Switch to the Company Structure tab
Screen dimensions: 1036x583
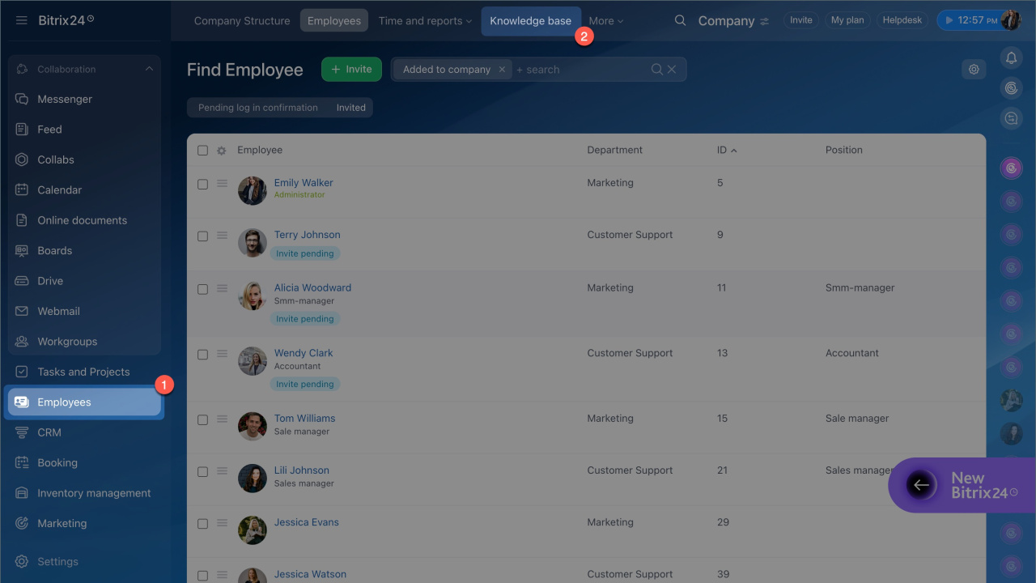point(242,21)
